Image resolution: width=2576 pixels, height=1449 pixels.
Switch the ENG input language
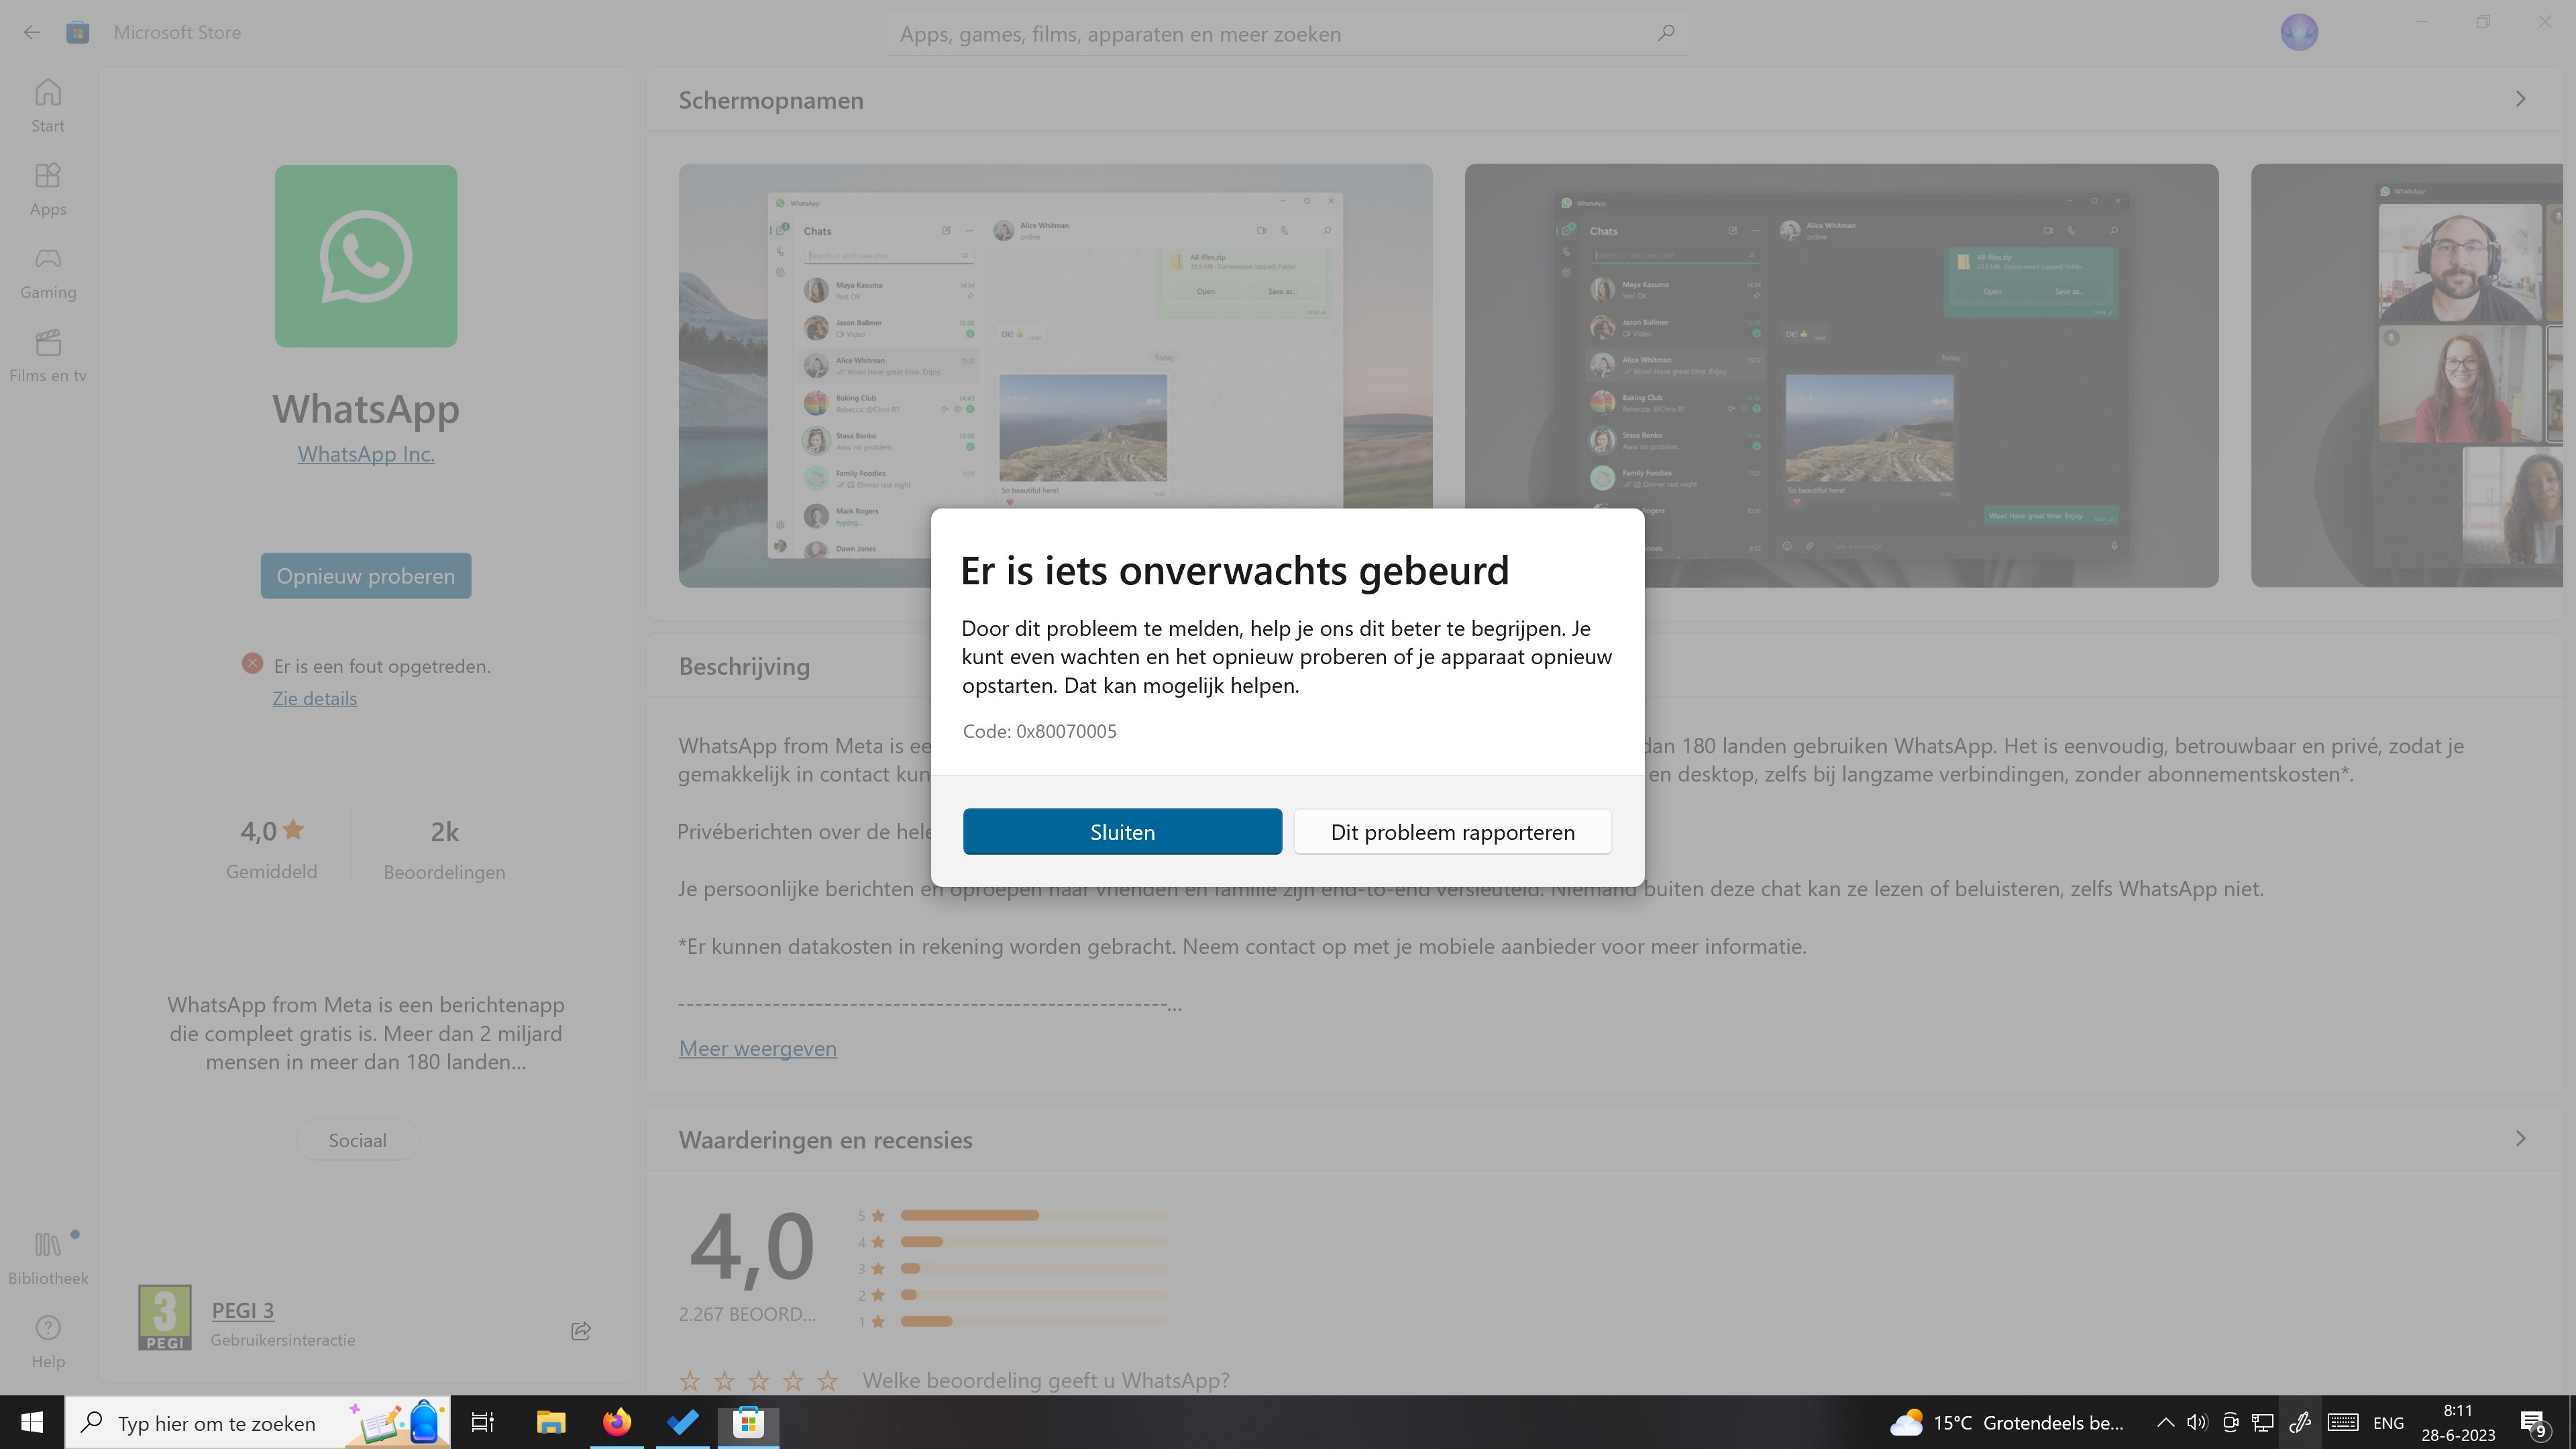click(x=2388, y=1422)
